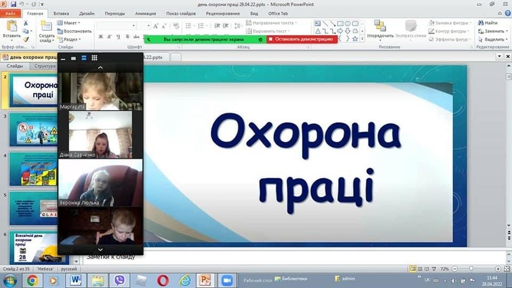Select the star shape in shapes gallery
This screenshot has height=288, width=512.
[355, 39]
